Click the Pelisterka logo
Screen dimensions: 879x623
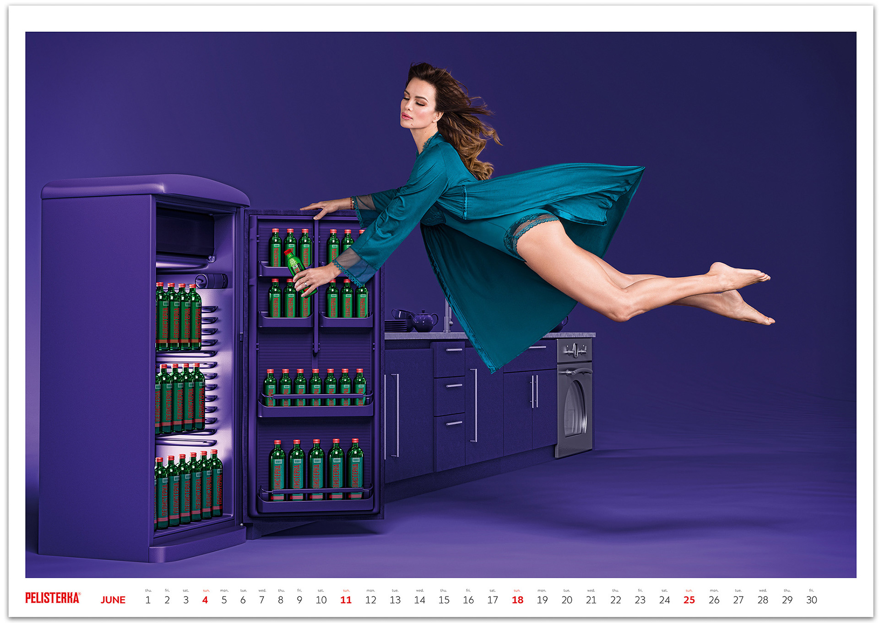pyautogui.click(x=53, y=598)
